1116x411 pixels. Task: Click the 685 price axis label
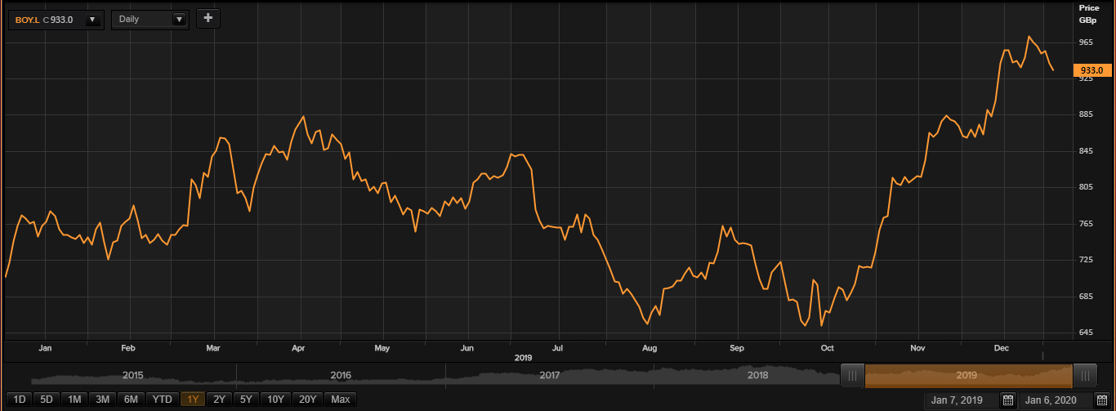click(x=1086, y=297)
